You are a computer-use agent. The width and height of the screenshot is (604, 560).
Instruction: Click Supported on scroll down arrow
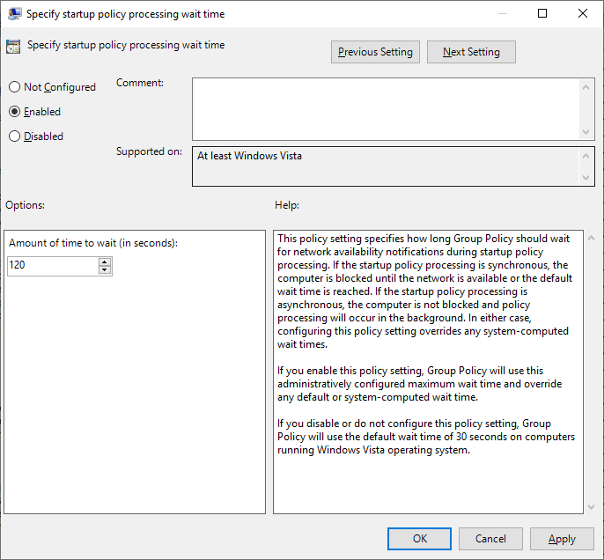click(x=586, y=178)
